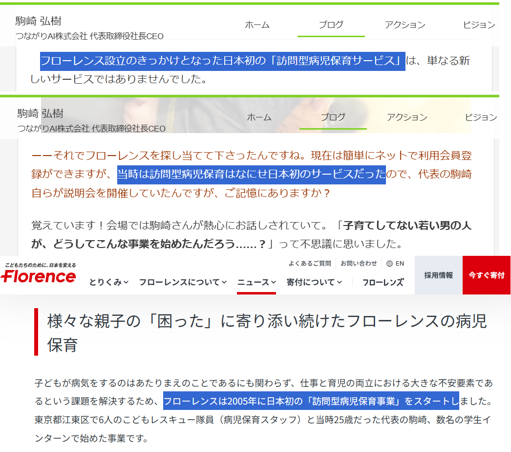Screen dimensions: 511x452
Task: Expand the 寄付について dropdown menu
Action: [314, 282]
